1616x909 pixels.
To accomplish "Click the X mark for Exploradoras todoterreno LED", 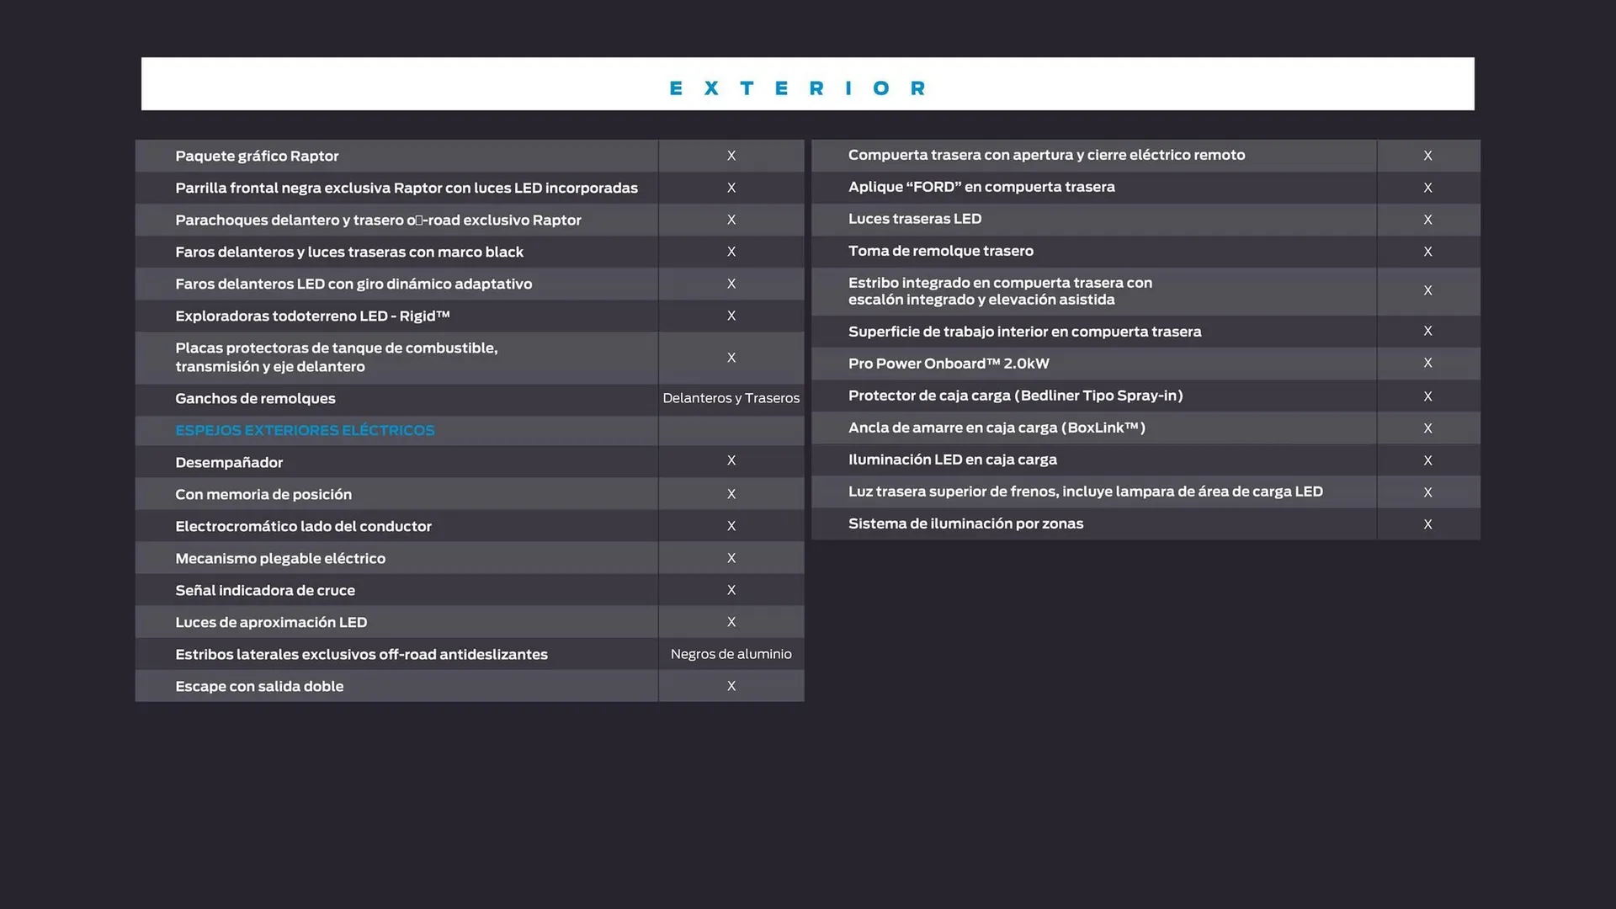I will 731,316.
